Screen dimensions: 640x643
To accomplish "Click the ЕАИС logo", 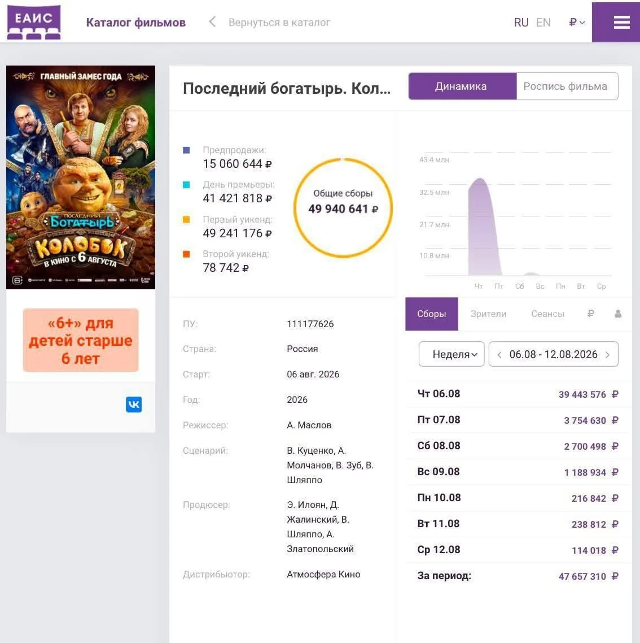I will (x=34, y=22).
